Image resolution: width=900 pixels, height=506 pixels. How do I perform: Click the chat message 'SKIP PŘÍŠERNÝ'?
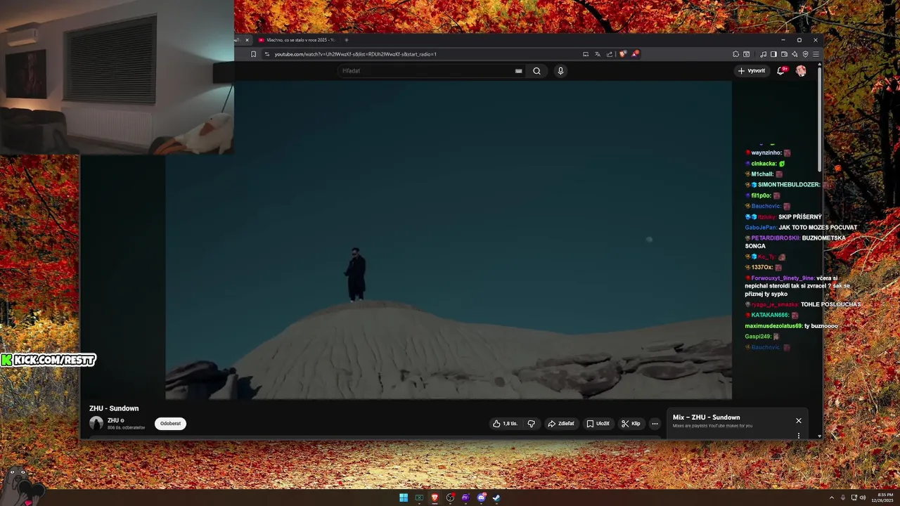click(x=800, y=217)
